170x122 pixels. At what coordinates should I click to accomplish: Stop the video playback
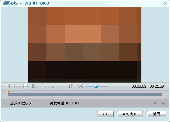pos(25,86)
